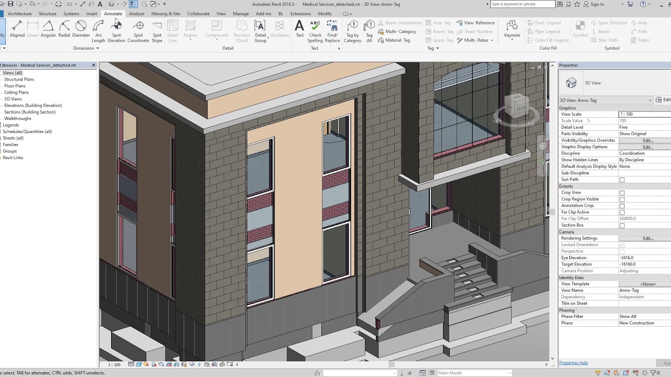Click the Undo icon in quick access toolbar
This screenshot has width=671, height=377.
coord(31,4)
